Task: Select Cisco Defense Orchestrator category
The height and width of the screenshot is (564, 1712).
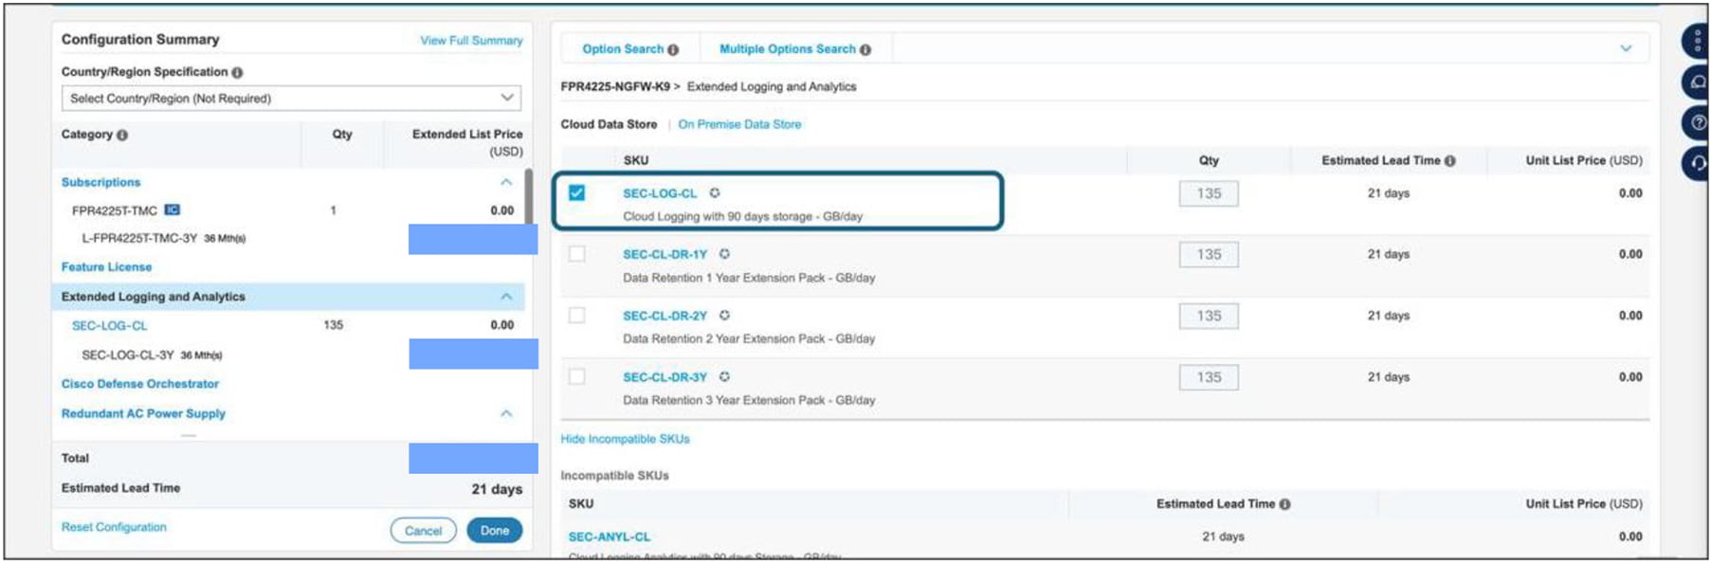Action: pyautogui.click(x=140, y=384)
